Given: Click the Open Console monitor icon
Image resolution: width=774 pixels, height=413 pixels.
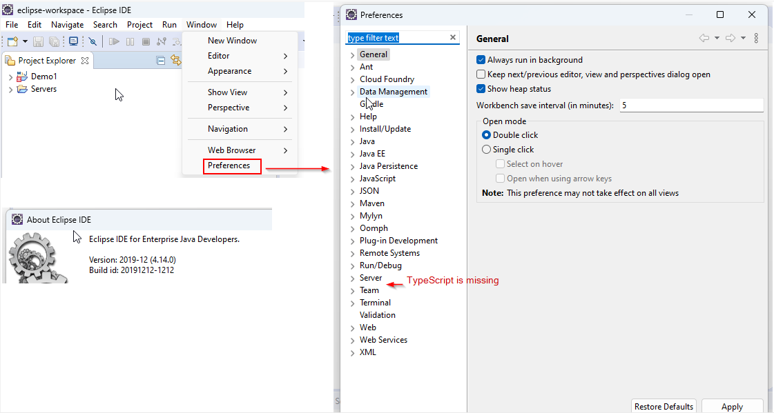Looking at the screenshot, I should [73, 41].
